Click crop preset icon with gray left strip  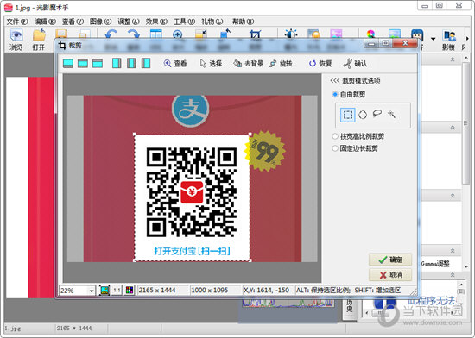146,63
